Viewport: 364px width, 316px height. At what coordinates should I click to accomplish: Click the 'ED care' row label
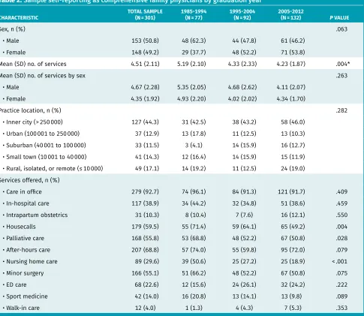17,285
